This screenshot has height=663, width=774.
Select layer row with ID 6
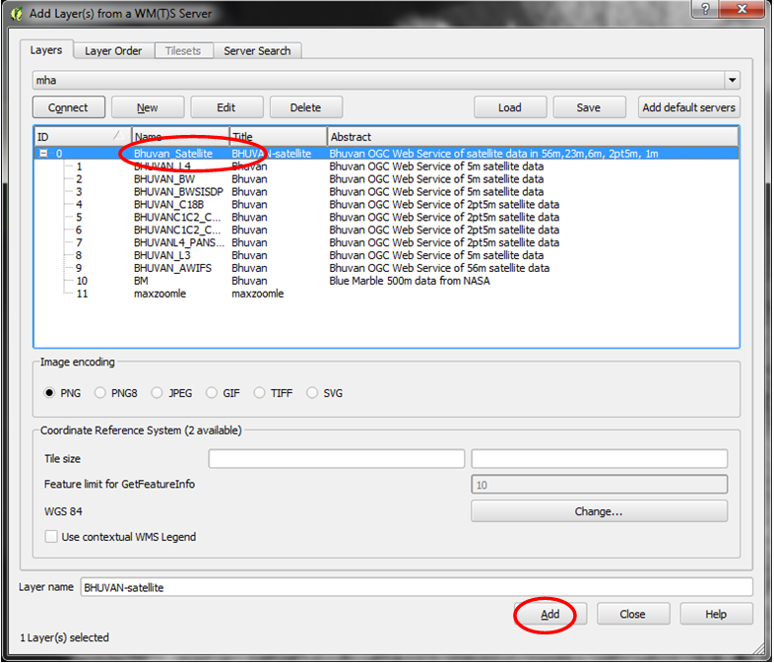[386, 231]
